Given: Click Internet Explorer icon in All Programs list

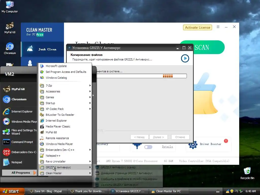Looking at the screenshot, I should pyautogui.click(x=42, y=121).
